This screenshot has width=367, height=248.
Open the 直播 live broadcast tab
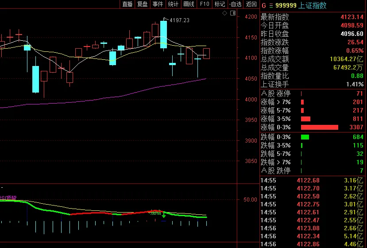tap(127, 4)
